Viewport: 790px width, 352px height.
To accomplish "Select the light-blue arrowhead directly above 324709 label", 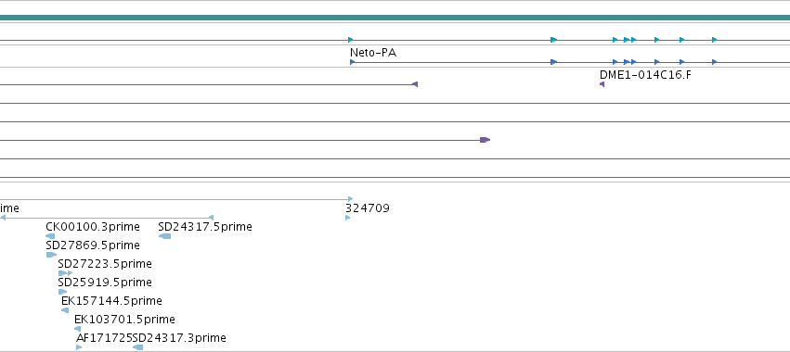I will (x=350, y=199).
